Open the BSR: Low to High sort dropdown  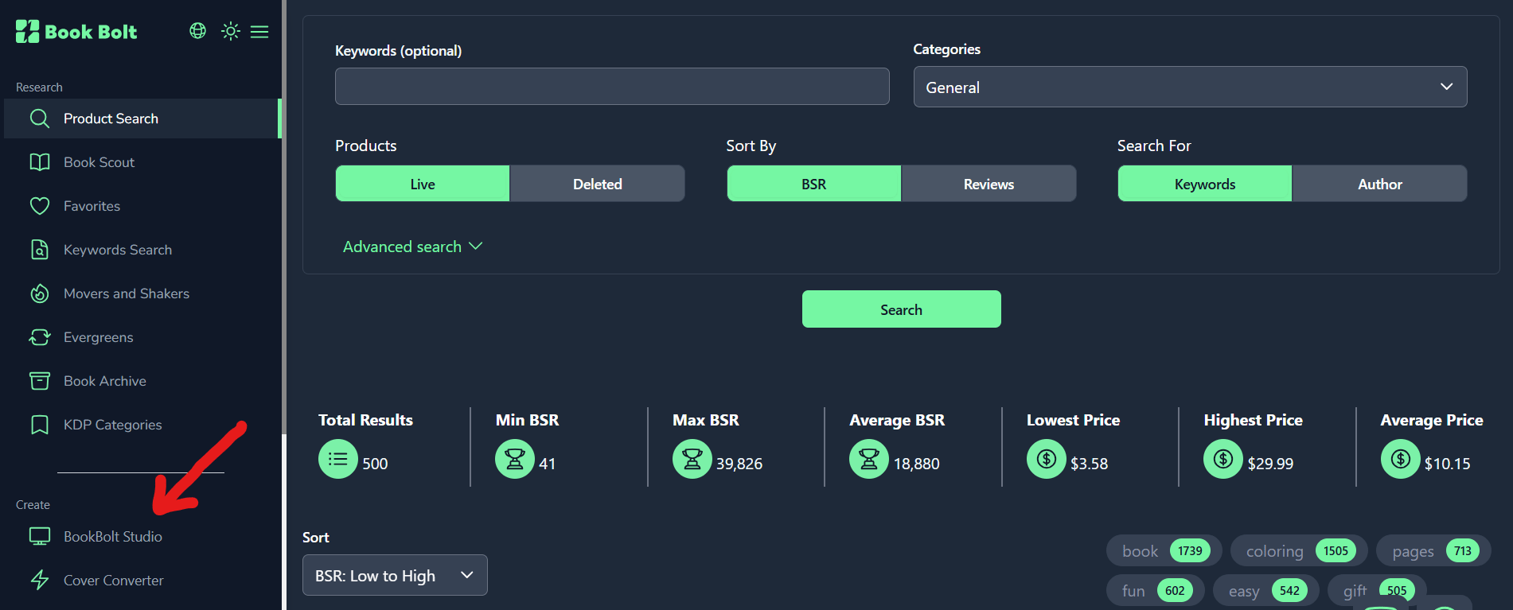pos(395,575)
